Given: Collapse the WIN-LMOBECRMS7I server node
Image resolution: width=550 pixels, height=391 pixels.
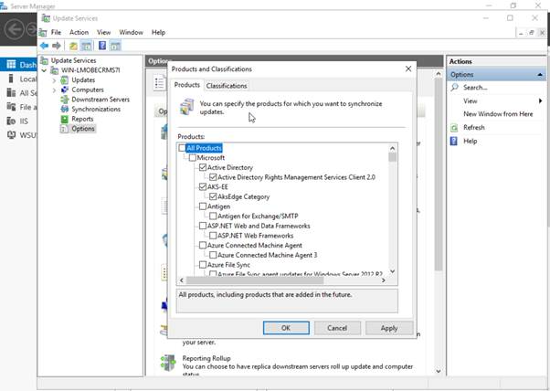Looking at the screenshot, I should point(44,70).
